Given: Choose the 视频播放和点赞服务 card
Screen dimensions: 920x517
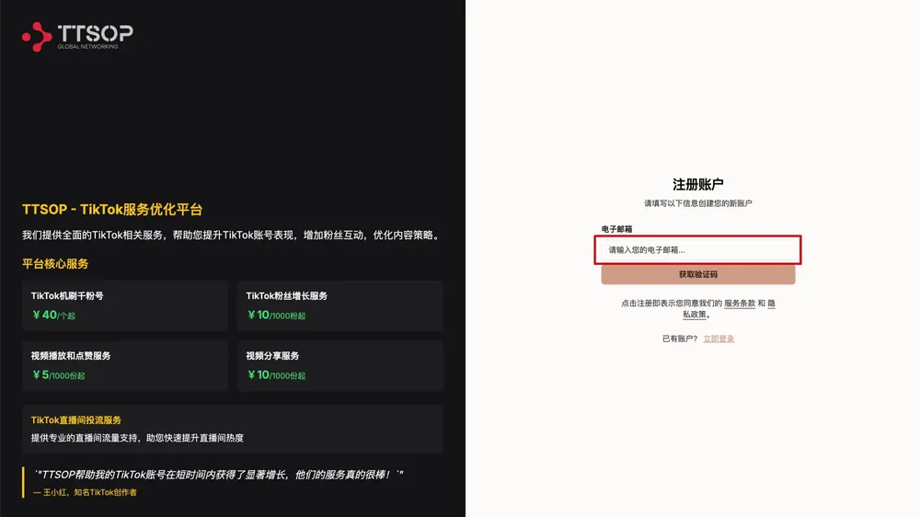Looking at the screenshot, I should (x=125, y=365).
